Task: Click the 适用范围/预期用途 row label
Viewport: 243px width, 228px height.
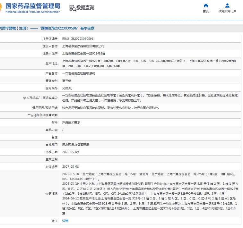Action: pyautogui.click(x=45, y=108)
